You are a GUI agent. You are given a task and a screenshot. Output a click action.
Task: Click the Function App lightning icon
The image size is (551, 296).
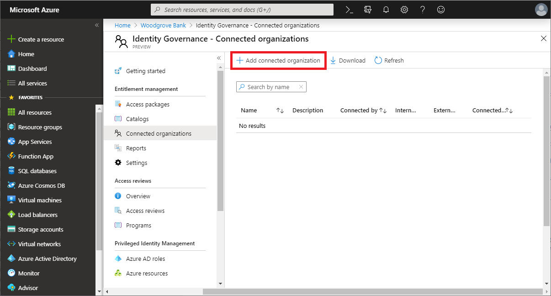(11, 156)
